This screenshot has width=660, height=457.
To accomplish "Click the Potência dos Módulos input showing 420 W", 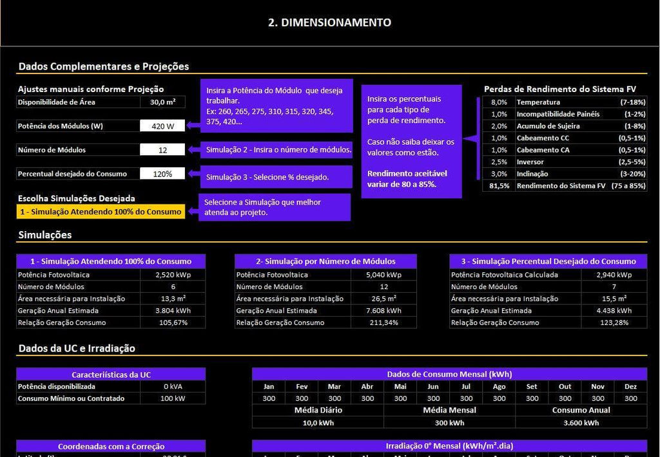I will pos(162,126).
